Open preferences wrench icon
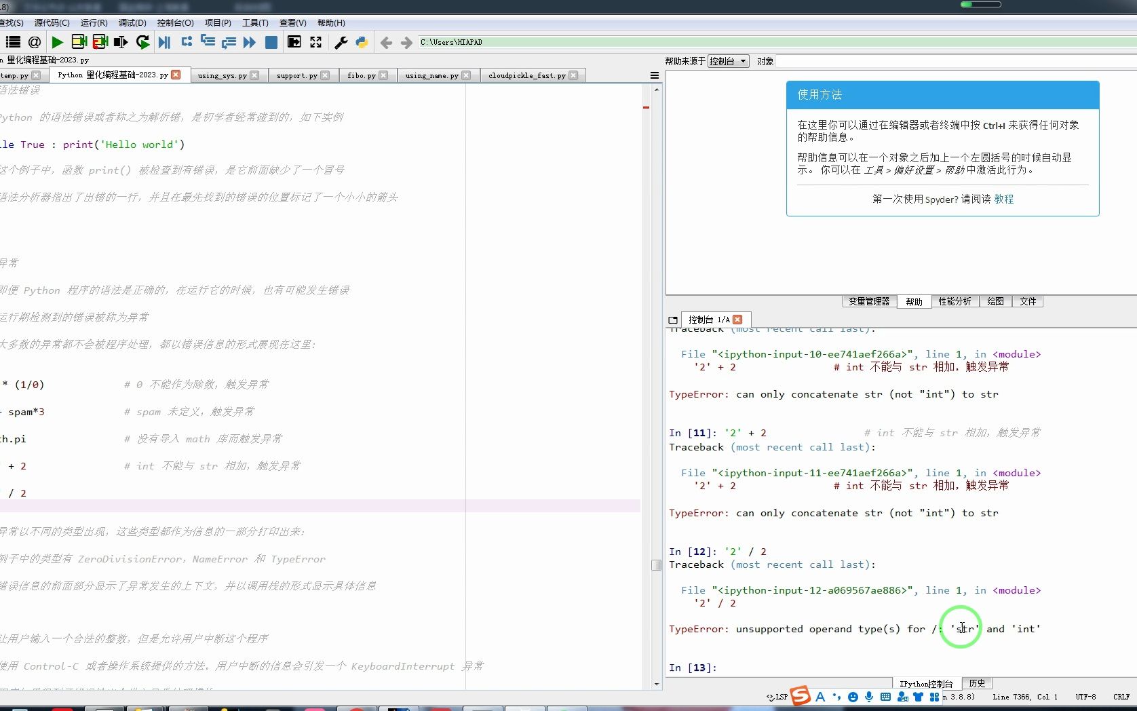The width and height of the screenshot is (1137, 711). (x=341, y=42)
